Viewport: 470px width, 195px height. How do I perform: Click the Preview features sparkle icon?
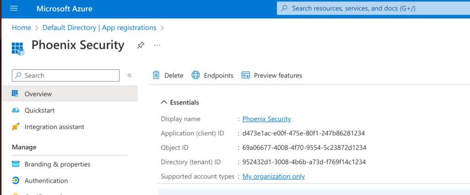tap(246, 75)
